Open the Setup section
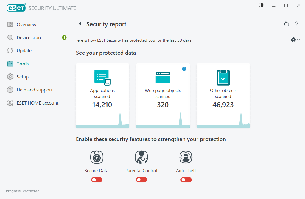The image size is (305, 199). pos(23,77)
